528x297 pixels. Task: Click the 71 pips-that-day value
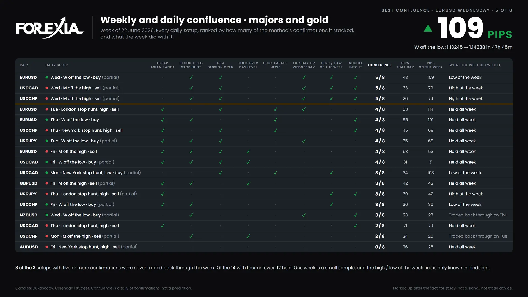pos(405,226)
